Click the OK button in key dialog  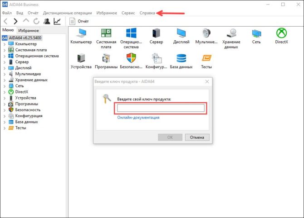pyautogui.click(x=170, y=137)
